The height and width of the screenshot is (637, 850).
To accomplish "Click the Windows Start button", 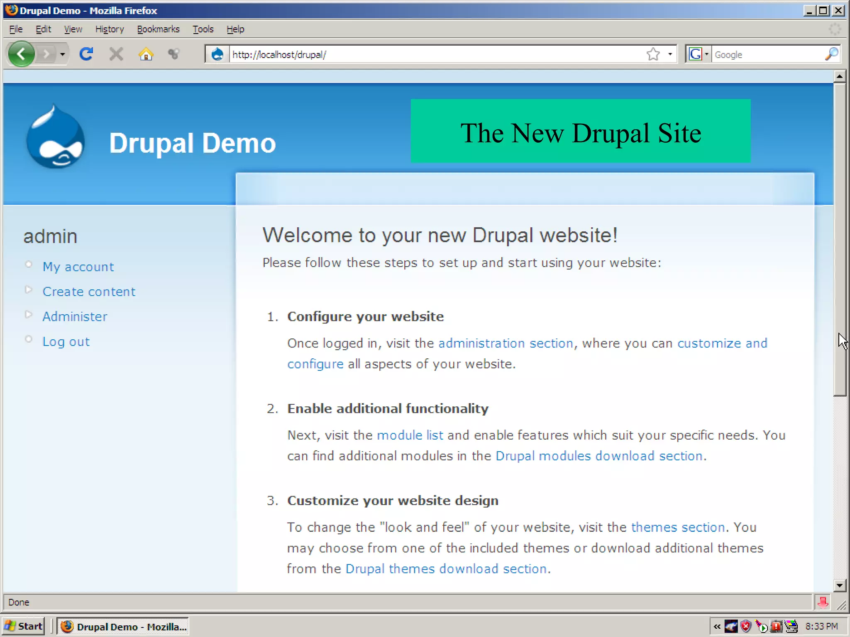I will click(23, 626).
